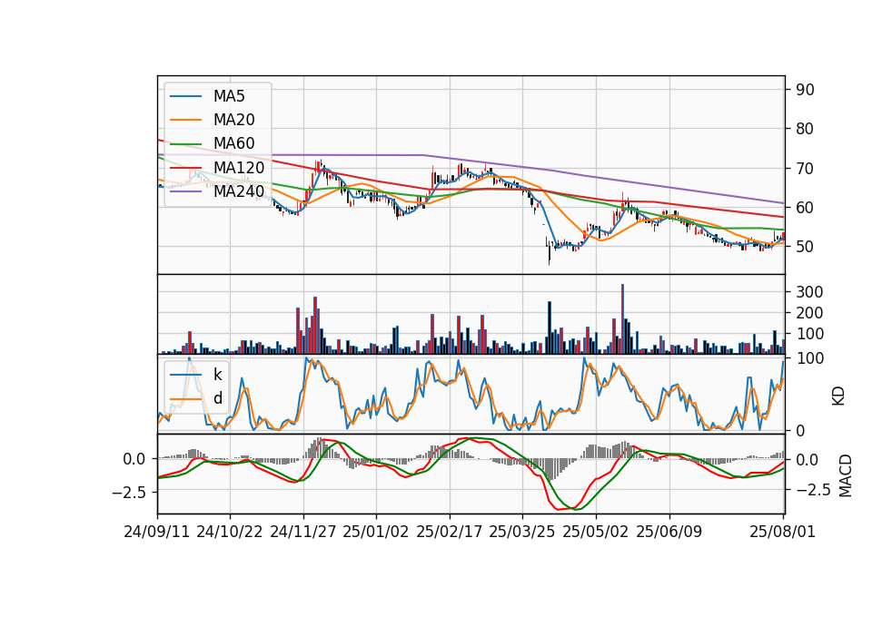Screen dimensions: 872x626
Task: Click the red MA120 line sample in legend
Action: point(185,167)
